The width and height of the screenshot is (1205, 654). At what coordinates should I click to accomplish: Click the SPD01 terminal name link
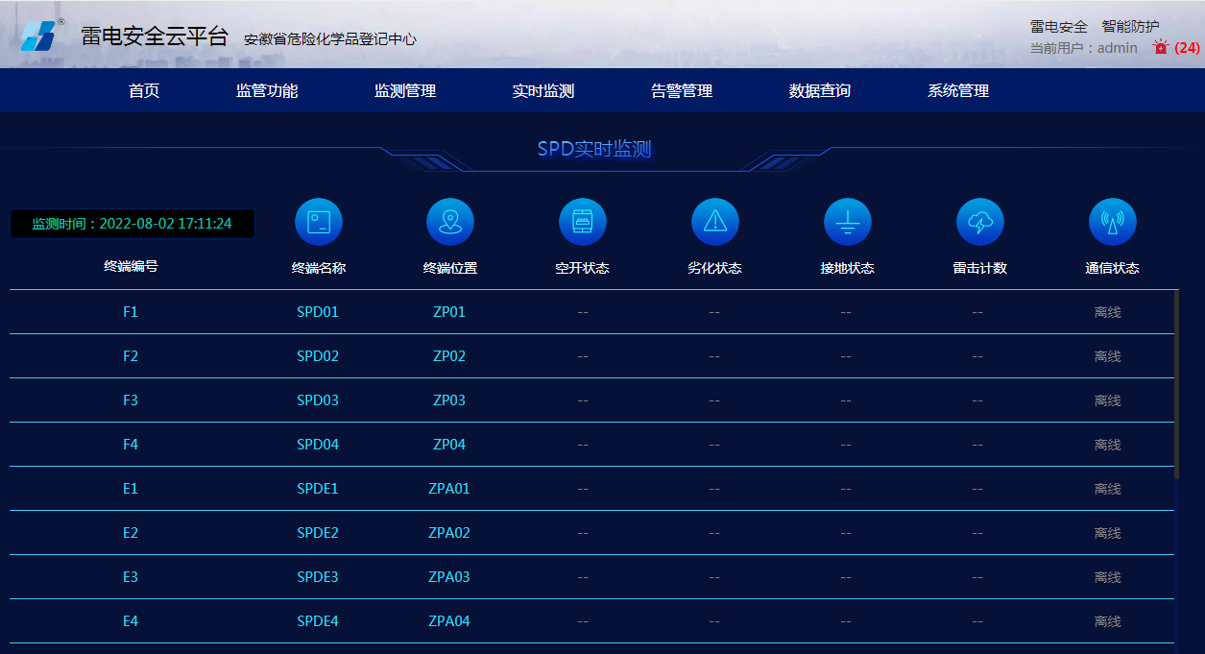(318, 312)
